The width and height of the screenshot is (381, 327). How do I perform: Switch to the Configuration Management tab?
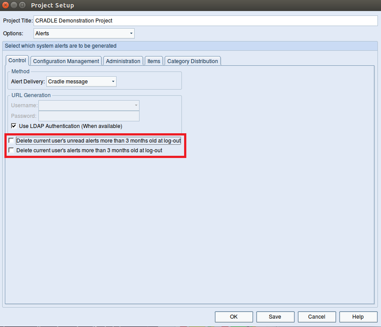pyautogui.click(x=66, y=61)
